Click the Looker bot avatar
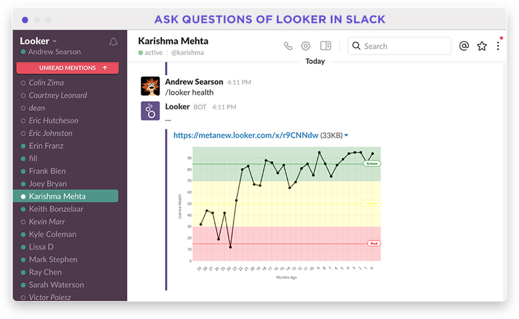Image resolution: width=519 pixels, height=319 pixels. 150,111
